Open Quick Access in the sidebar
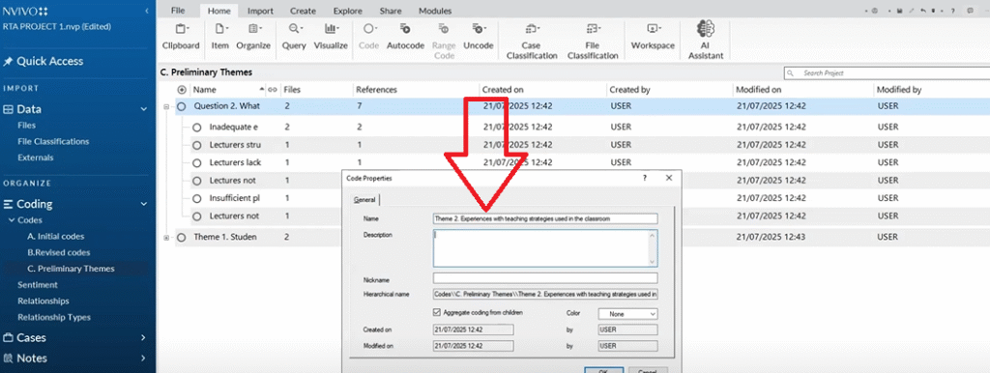 pos(50,61)
